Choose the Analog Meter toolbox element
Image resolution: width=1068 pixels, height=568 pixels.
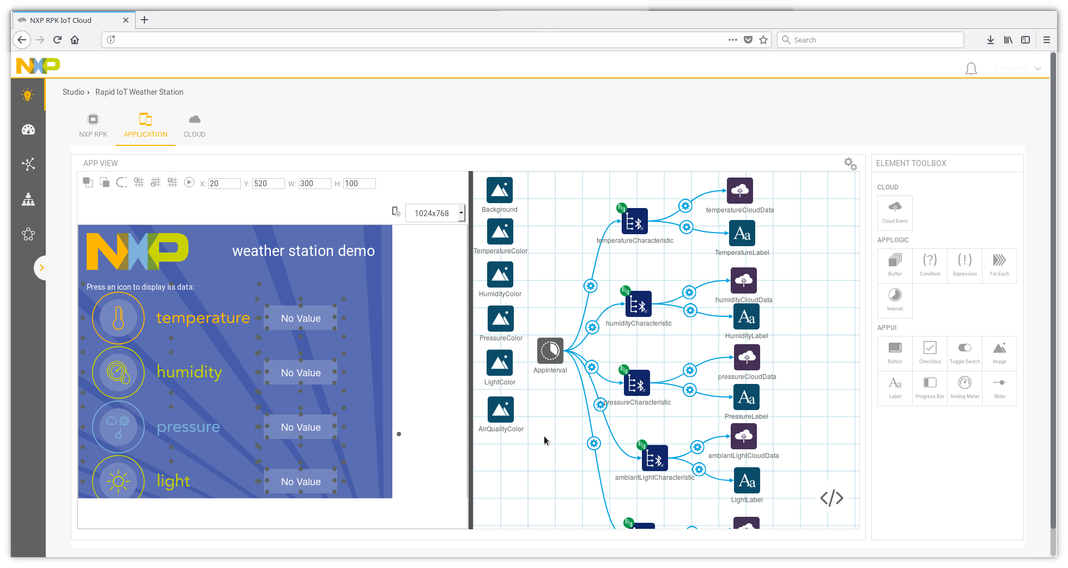(964, 387)
